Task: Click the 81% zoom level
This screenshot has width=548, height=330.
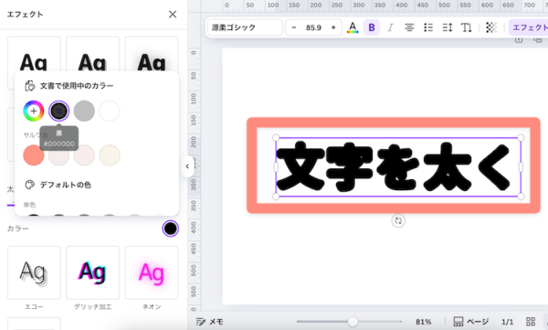Action: pos(423,322)
